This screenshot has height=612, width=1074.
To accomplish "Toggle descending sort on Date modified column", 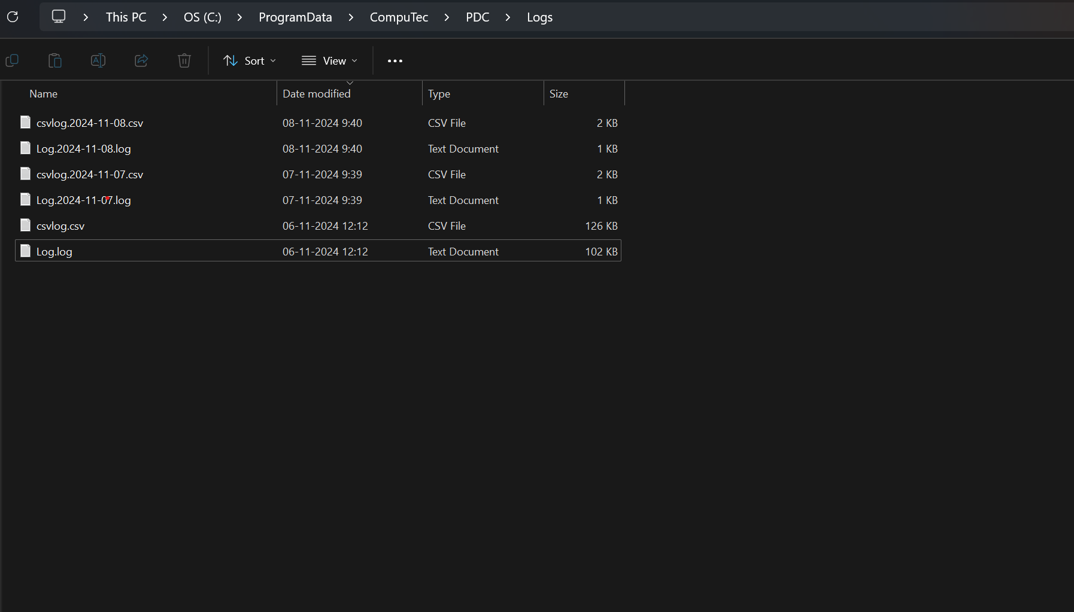I will (316, 93).
